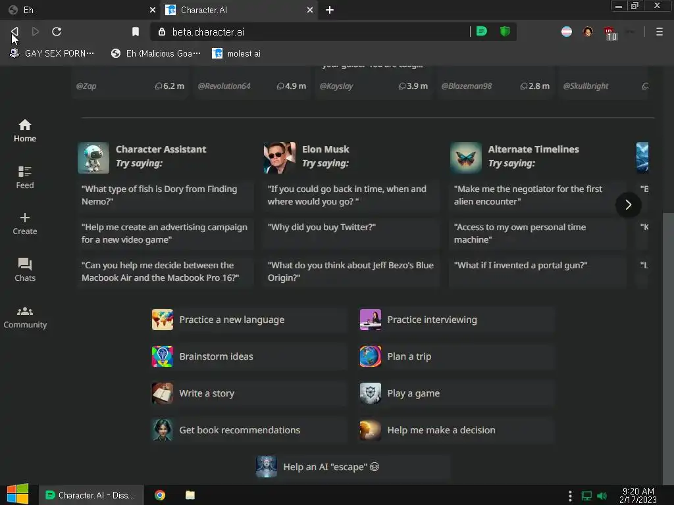
Task: Click the browser back arrow
Action: [x=14, y=32]
